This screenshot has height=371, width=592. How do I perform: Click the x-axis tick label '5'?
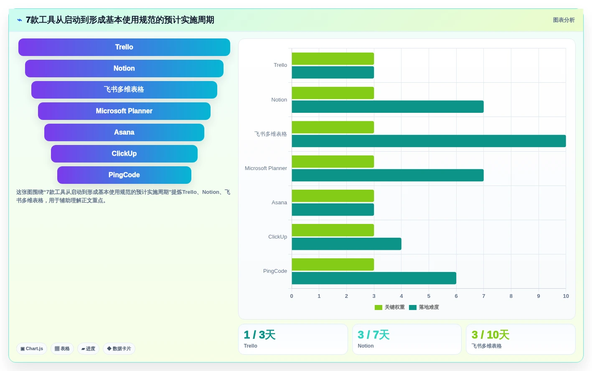(x=429, y=296)
